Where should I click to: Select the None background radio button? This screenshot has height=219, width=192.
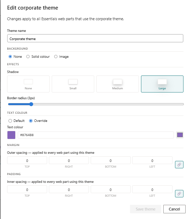pos(10,57)
